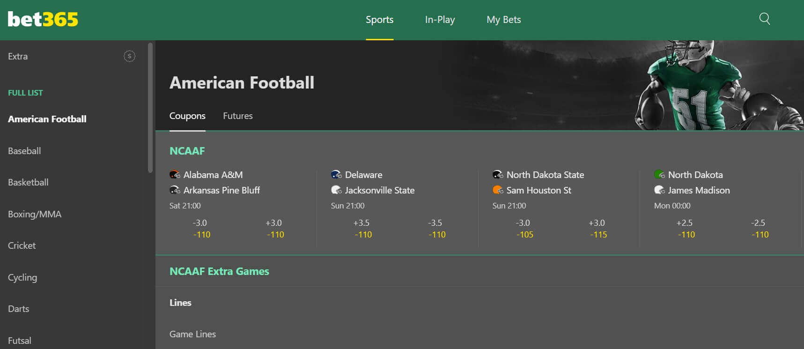Bet Jacksonville State -3.5 at -110

click(x=437, y=229)
